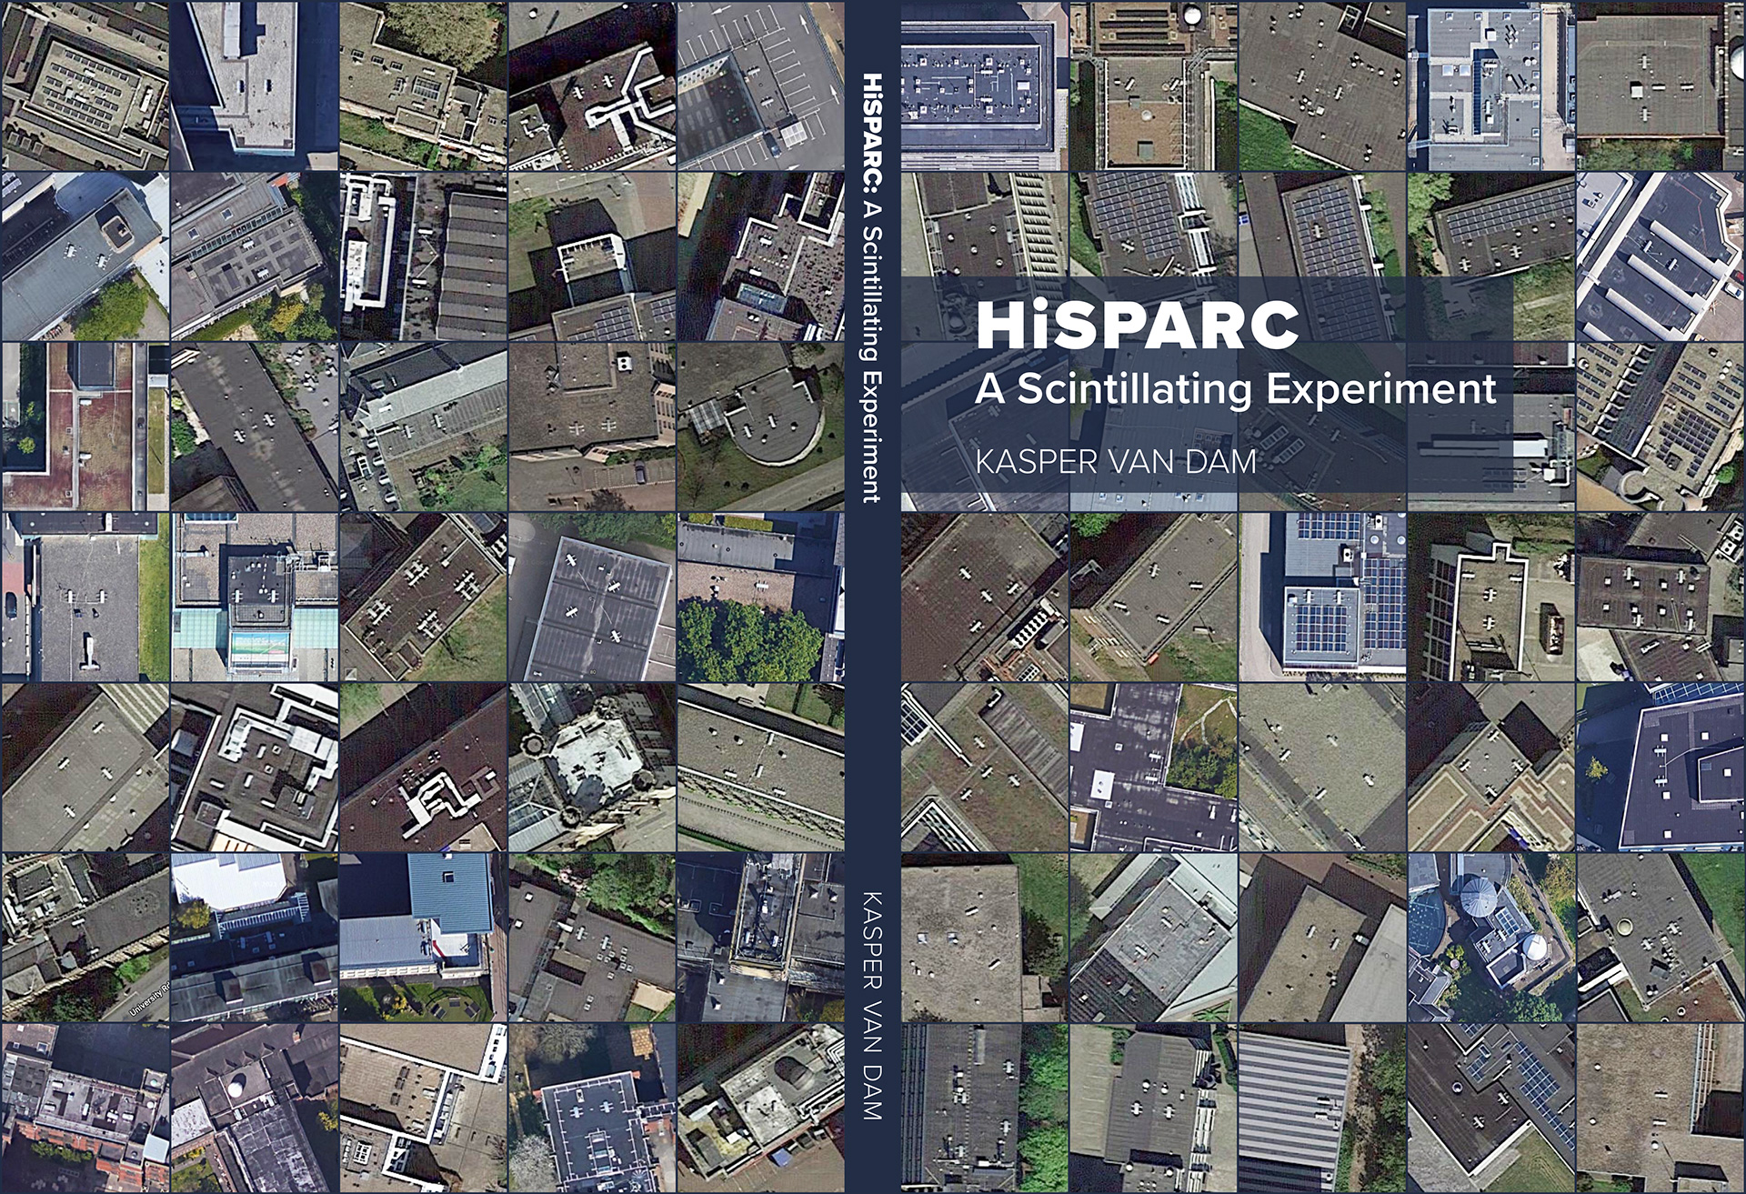Select tile with teal glass roof building
Viewport: 1746px width, 1194px height.
click(x=254, y=597)
